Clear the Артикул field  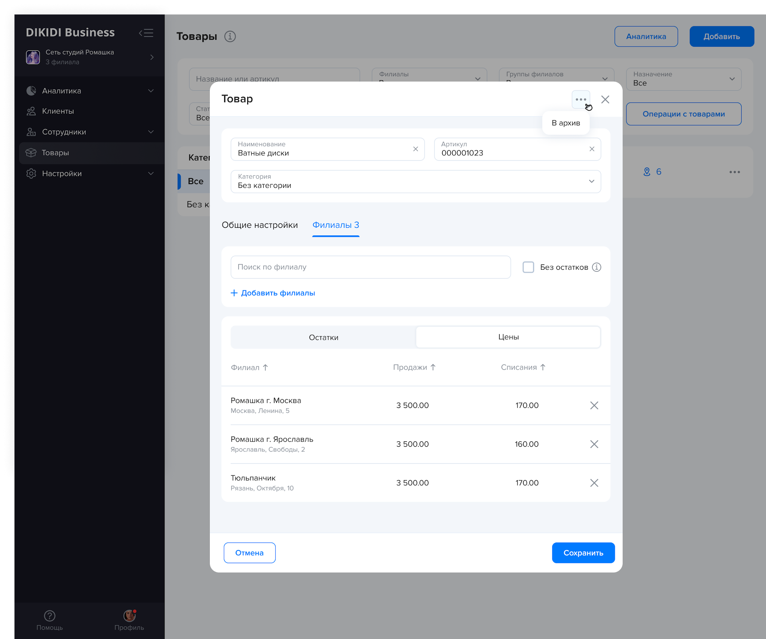pos(592,149)
